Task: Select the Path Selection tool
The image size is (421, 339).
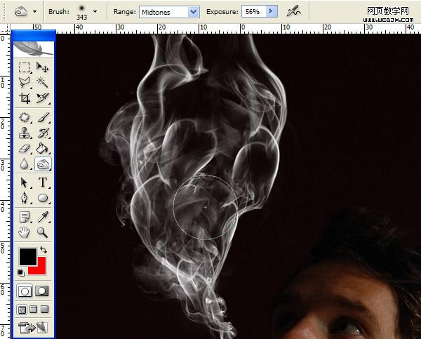Action: click(x=24, y=182)
